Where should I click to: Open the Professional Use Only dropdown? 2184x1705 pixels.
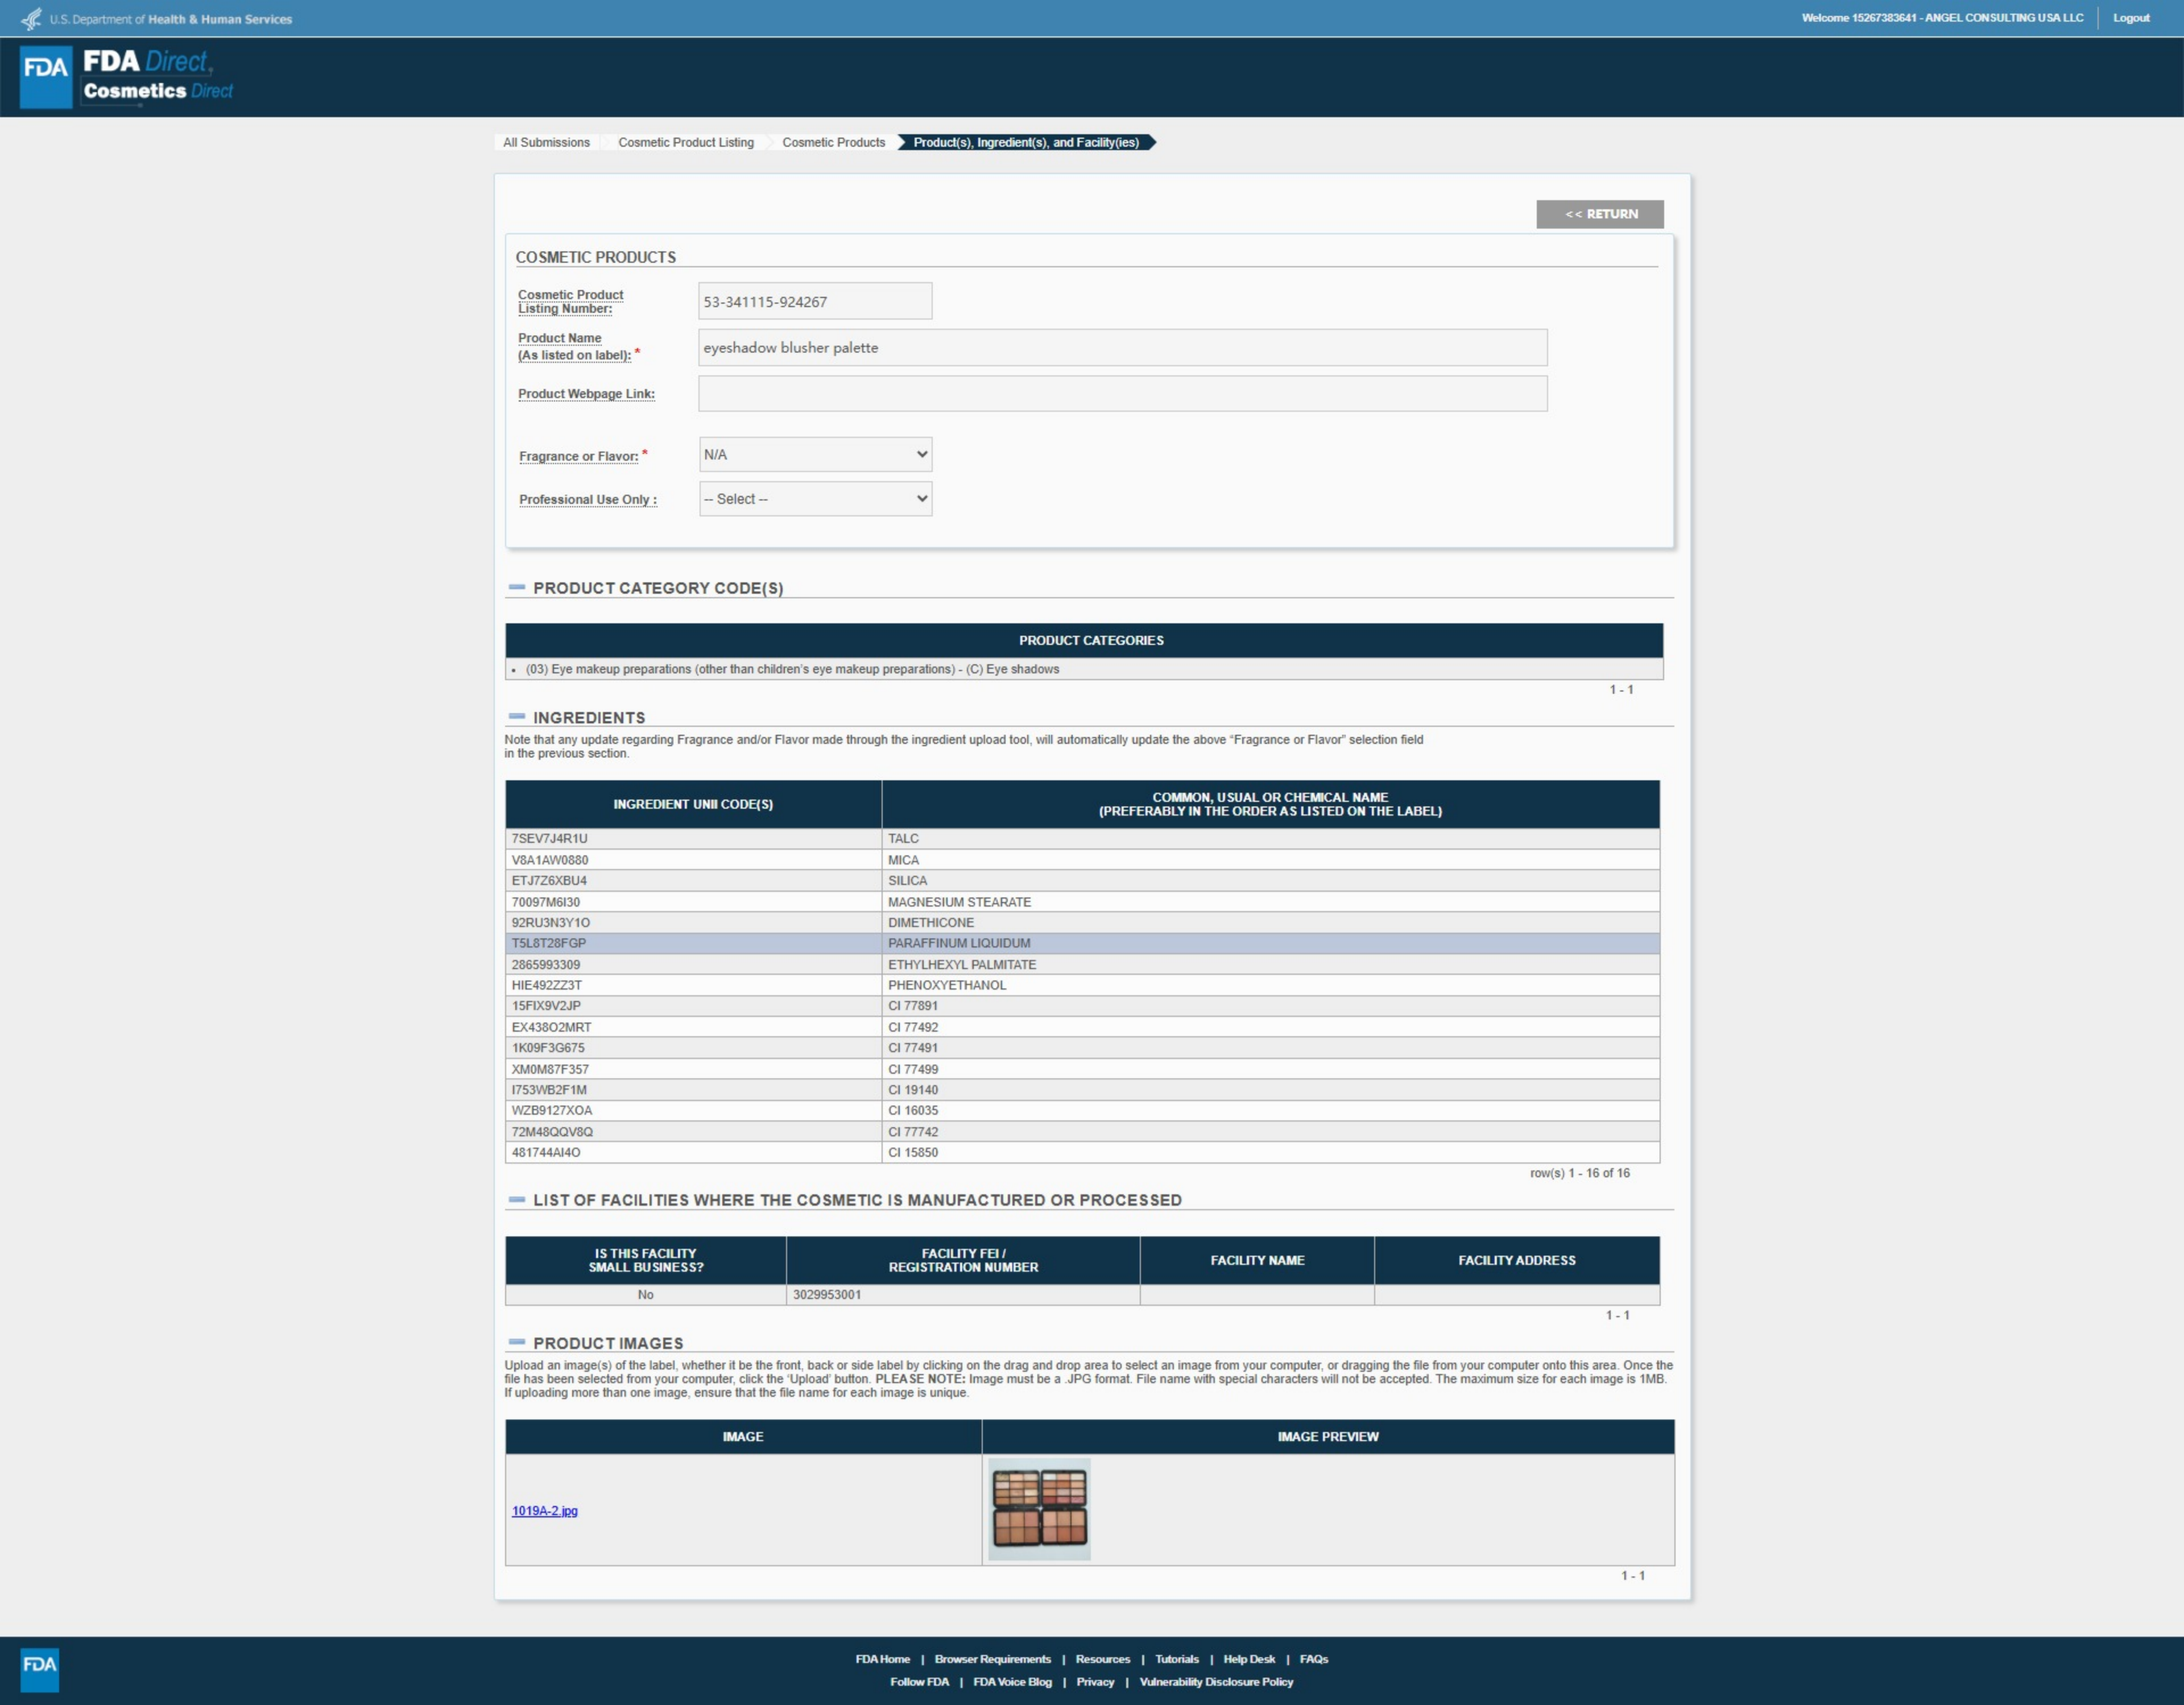pos(815,499)
